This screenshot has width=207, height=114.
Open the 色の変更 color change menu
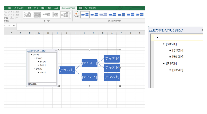tap(77, 15)
